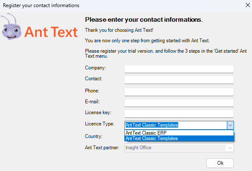
Task: Click the Company label
Action: [x=95, y=67]
